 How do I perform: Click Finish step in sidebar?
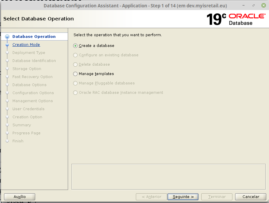click(x=18, y=141)
